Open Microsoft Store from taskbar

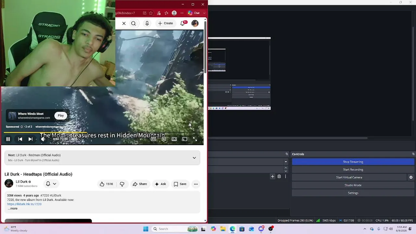coord(242,229)
